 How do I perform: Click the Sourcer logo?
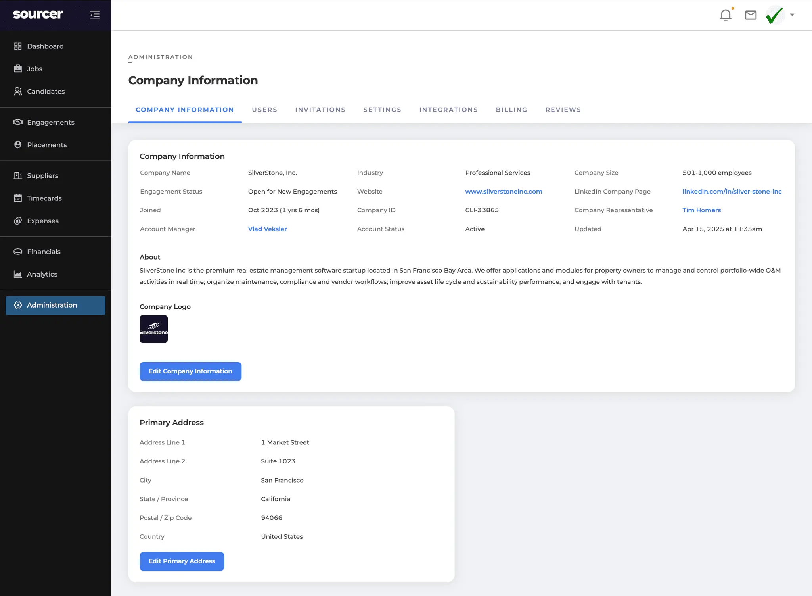click(38, 14)
